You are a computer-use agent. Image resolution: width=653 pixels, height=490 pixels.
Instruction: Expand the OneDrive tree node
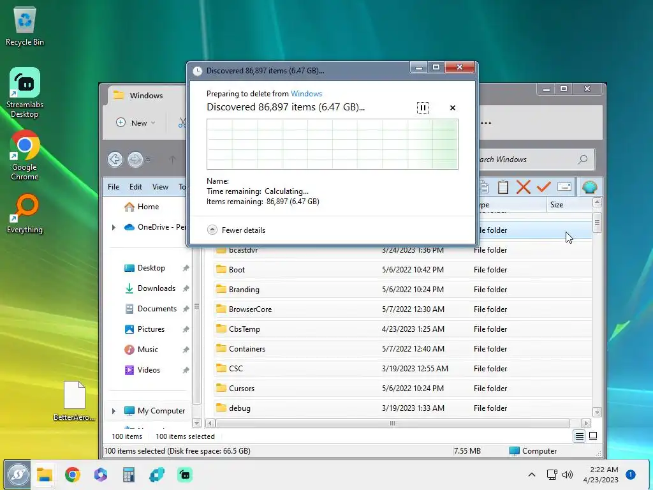[114, 227]
